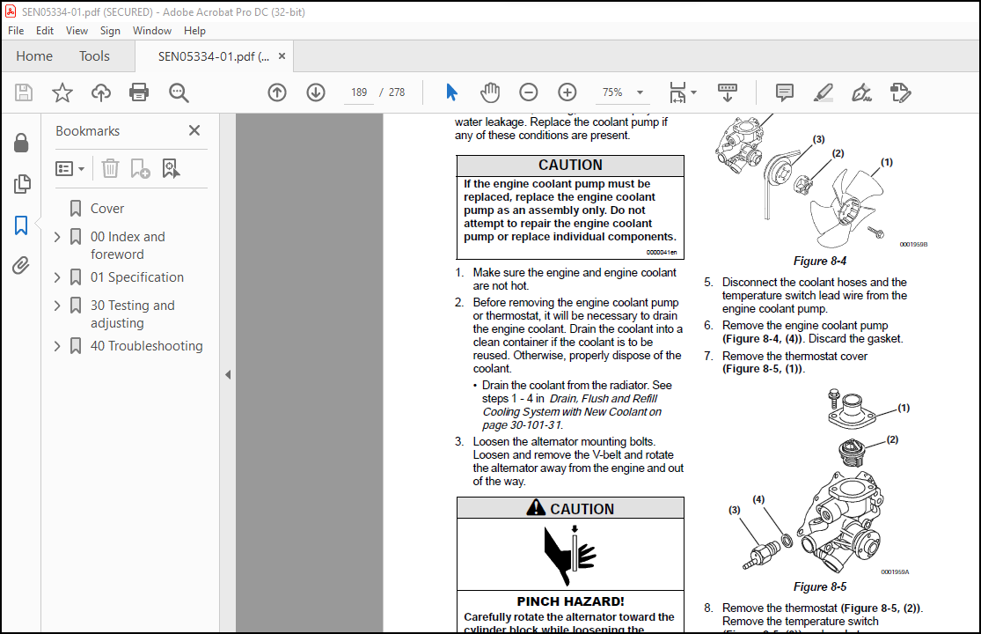
Task: Click Figure 8-4 caption text
Action: coord(820,261)
